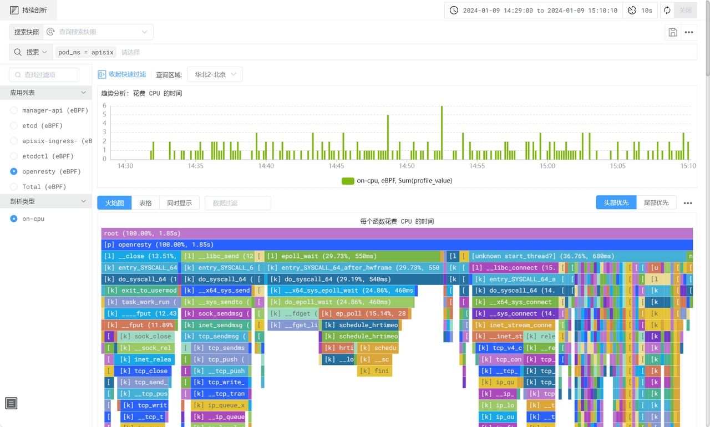Click the refresh icon in the header
The height and width of the screenshot is (427, 710).
pyautogui.click(x=667, y=11)
